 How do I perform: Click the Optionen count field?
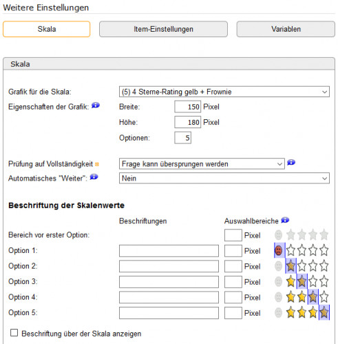point(182,138)
